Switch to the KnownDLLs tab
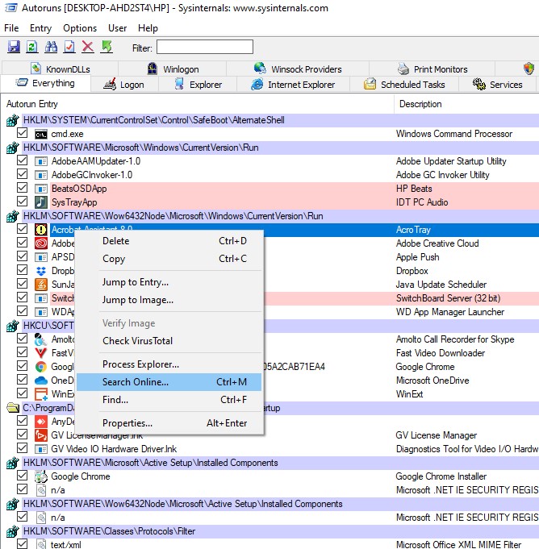Image resolution: width=539 pixels, height=549 pixels. tap(61, 69)
